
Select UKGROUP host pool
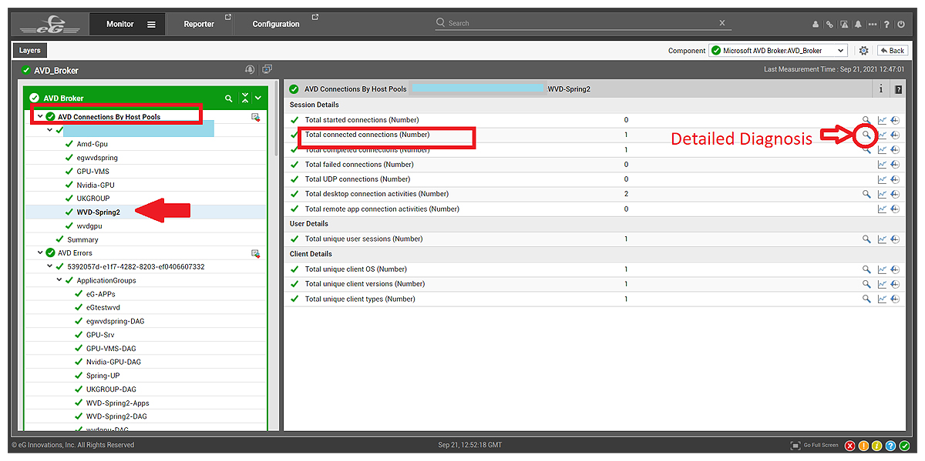coord(93,199)
